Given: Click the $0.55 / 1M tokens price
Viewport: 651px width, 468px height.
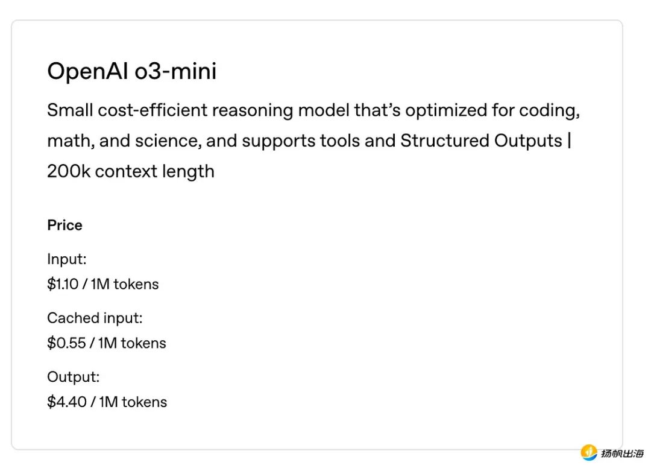Looking at the screenshot, I should coord(107,343).
